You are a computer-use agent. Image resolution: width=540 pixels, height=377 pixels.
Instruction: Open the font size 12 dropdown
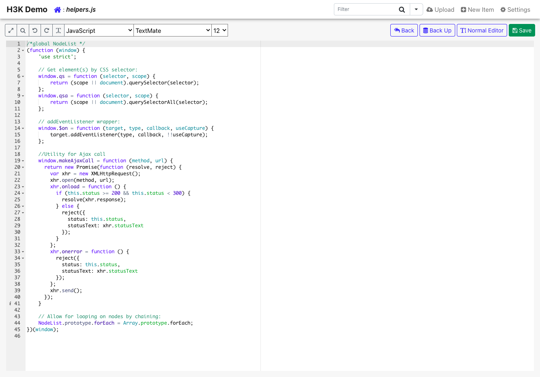coord(220,30)
